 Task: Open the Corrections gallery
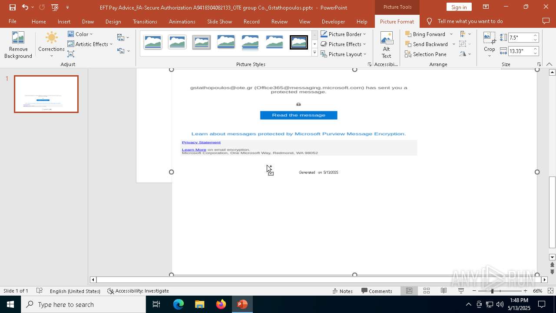[x=51, y=45]
